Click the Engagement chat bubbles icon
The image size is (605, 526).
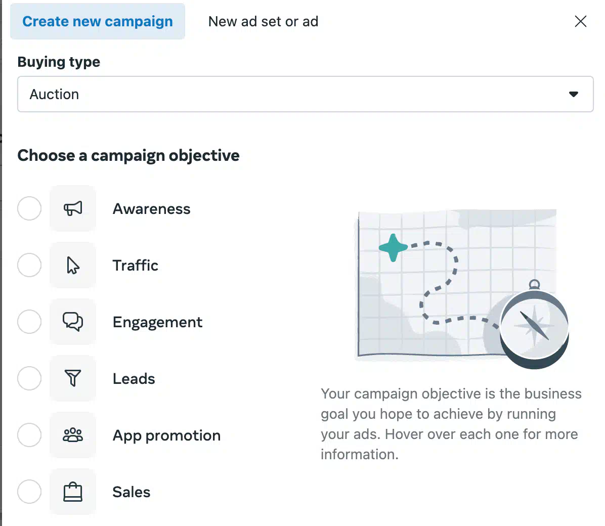[x=72, y=322]
